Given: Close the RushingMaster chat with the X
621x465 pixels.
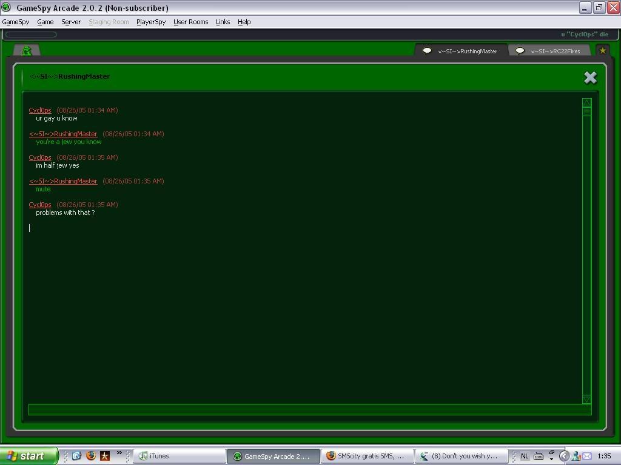Looking at the screenshot, I should pos(590,77).
